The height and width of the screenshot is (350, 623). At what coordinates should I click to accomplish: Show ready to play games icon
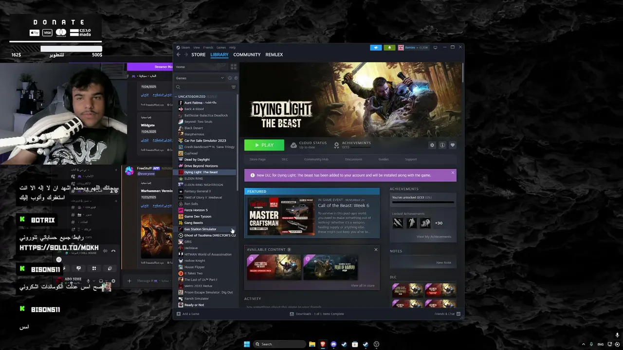point(236,78)
